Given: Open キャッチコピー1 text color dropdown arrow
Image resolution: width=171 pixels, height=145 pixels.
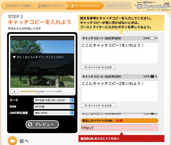Looking at the screenshot, I should pyautogui.click(x=156, y=38).
